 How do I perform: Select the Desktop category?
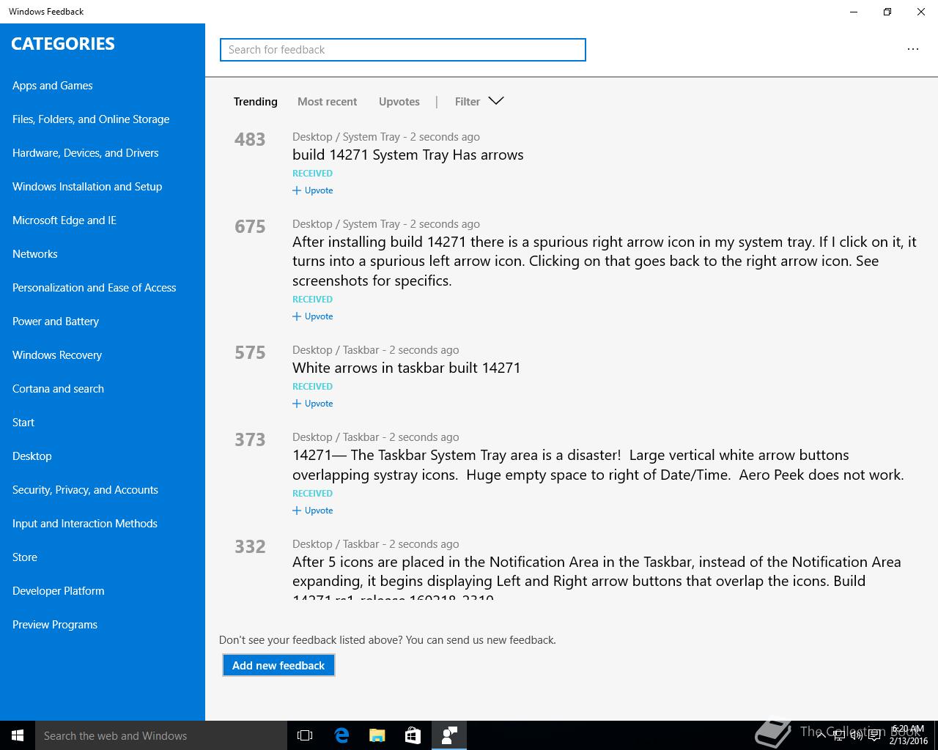[x=32, y=456]
